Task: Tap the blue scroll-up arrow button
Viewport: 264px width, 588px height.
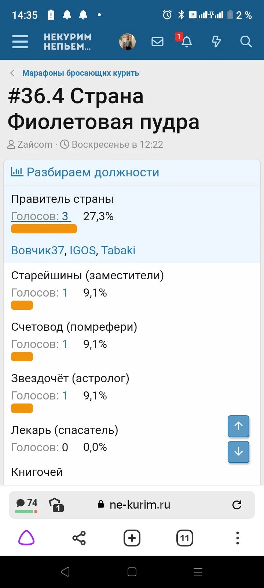Action: (x=238, y=426)
